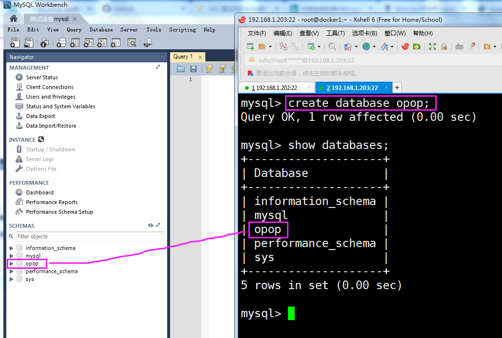Execute statement under cursor icon

223,69
